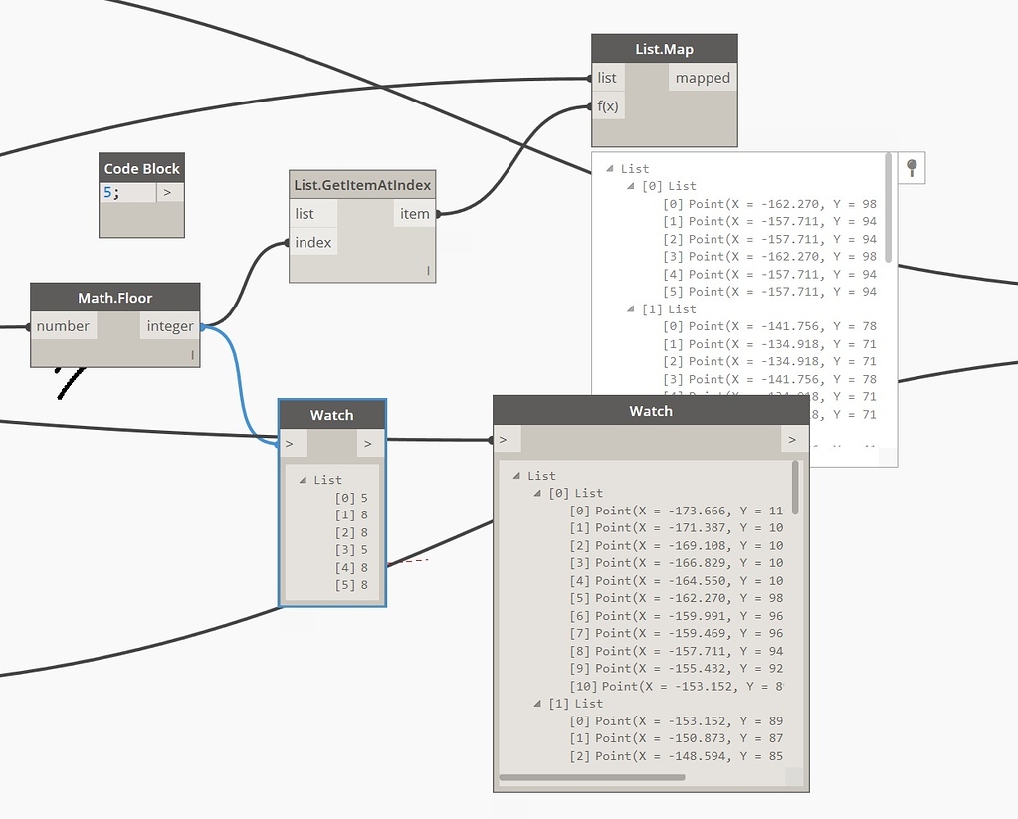Click the lacing indicator on Math.Floor node
Viewport: 1018px width, 819px height.
(195, 354)
